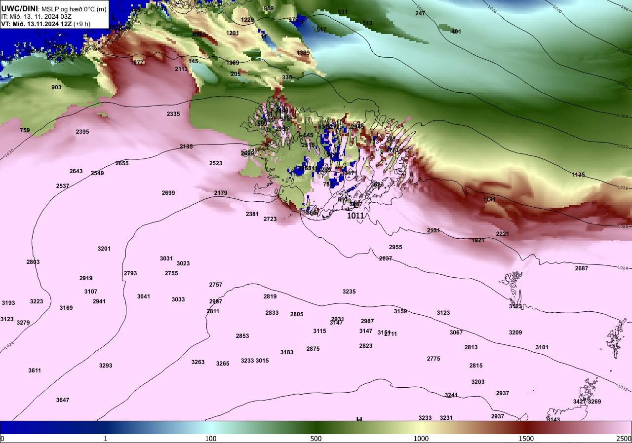Click the height value 2687
This screenshot has height=443, width=632.
(582, 268)
